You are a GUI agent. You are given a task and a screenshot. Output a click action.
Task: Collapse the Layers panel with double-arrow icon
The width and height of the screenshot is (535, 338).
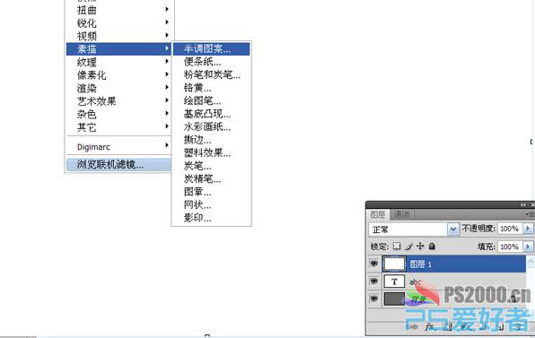click(523, 204)
